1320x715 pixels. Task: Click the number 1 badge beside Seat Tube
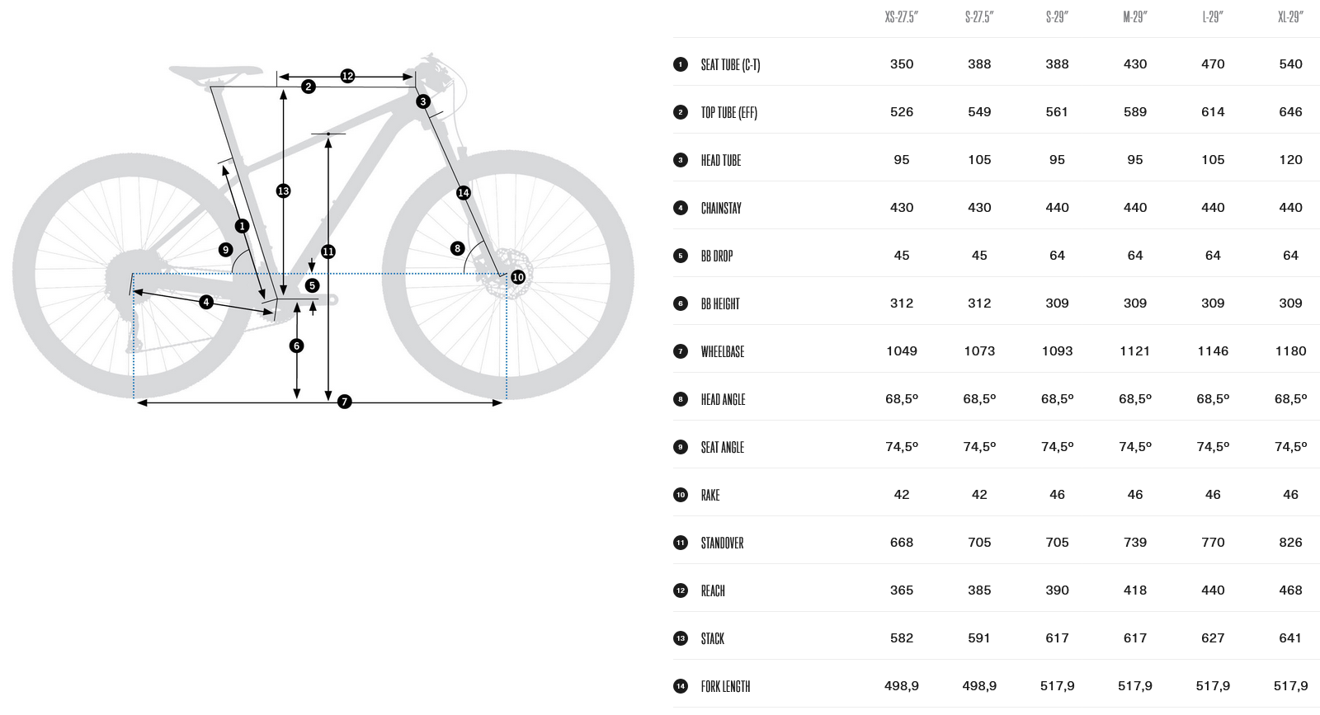click(x=681, y=64)
